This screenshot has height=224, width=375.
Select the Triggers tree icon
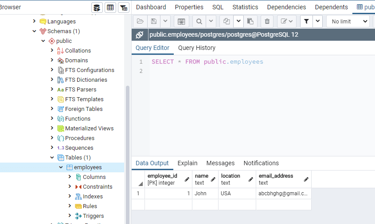(78, 216)
